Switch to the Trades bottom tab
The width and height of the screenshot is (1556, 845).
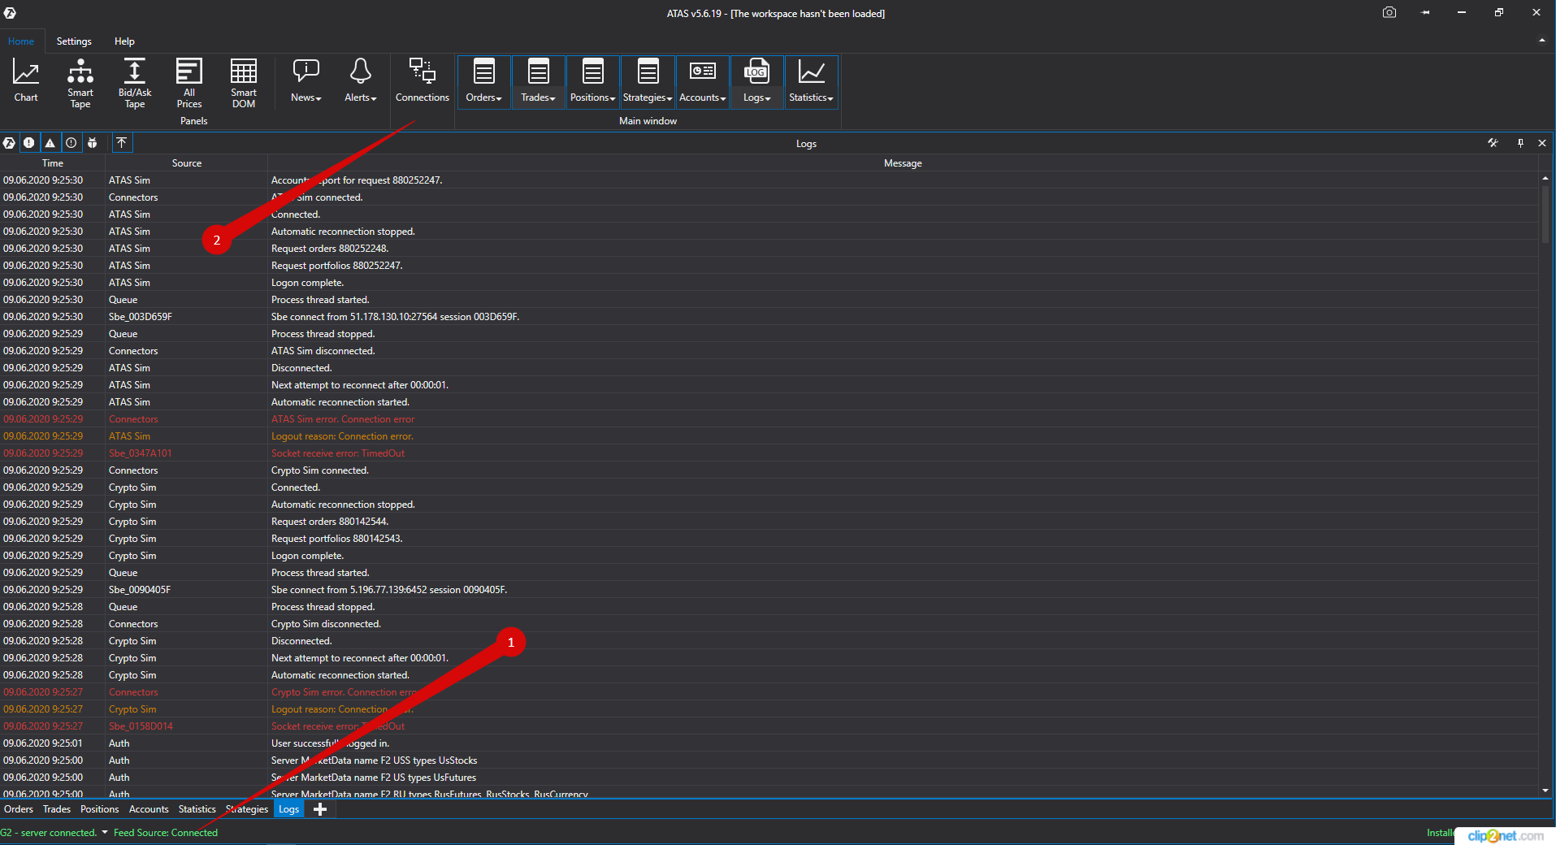57,809
